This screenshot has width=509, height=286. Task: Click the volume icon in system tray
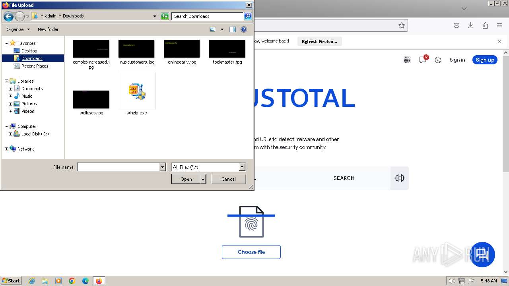click(452, 281)
